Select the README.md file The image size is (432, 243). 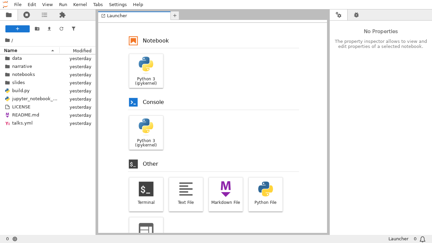tap(48, 115)
